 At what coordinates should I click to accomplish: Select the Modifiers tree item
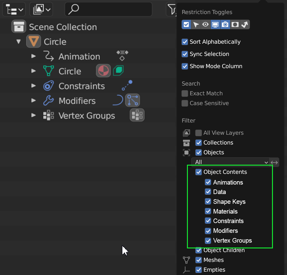(x=77, y=101)
